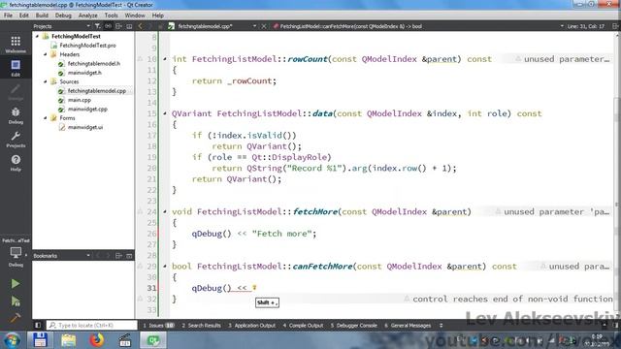Build project with the hammer icon
This screenshot has width=621, height=349.
(x=16, y=317)
